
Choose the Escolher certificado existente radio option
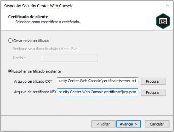pos(10,71)
